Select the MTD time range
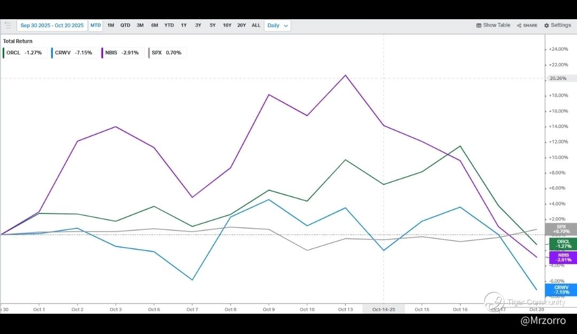The image size is (577, 334). click(x=96, y=26)
